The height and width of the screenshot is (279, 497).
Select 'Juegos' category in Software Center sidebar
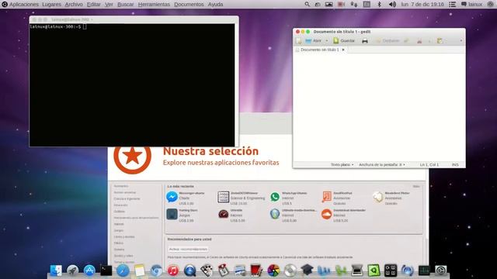[119, 230]
